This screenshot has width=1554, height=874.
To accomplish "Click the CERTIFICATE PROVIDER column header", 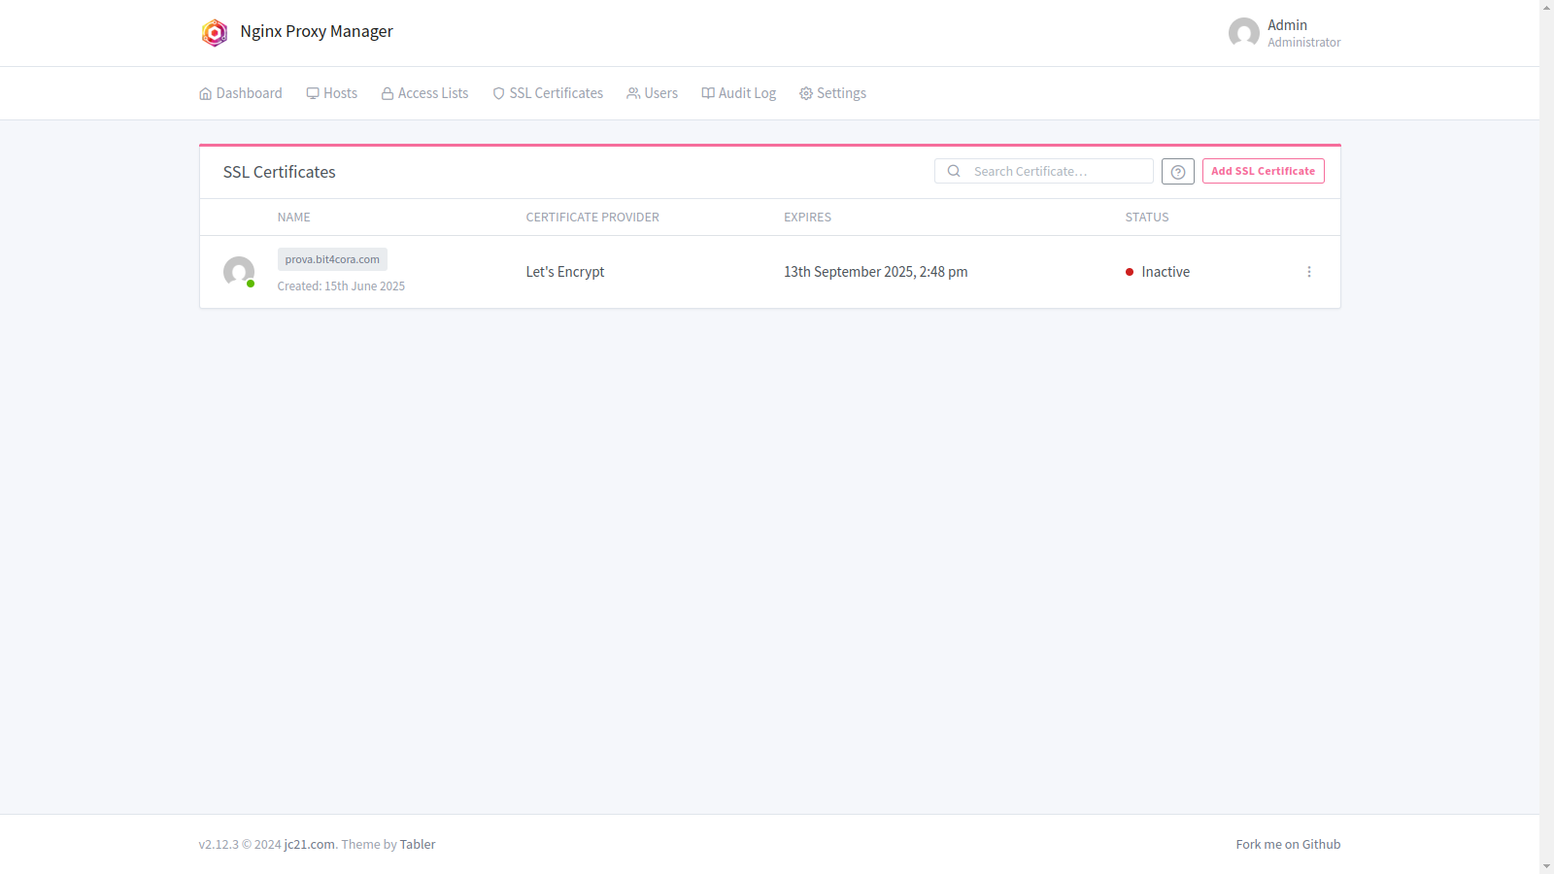I will [592, 218].
